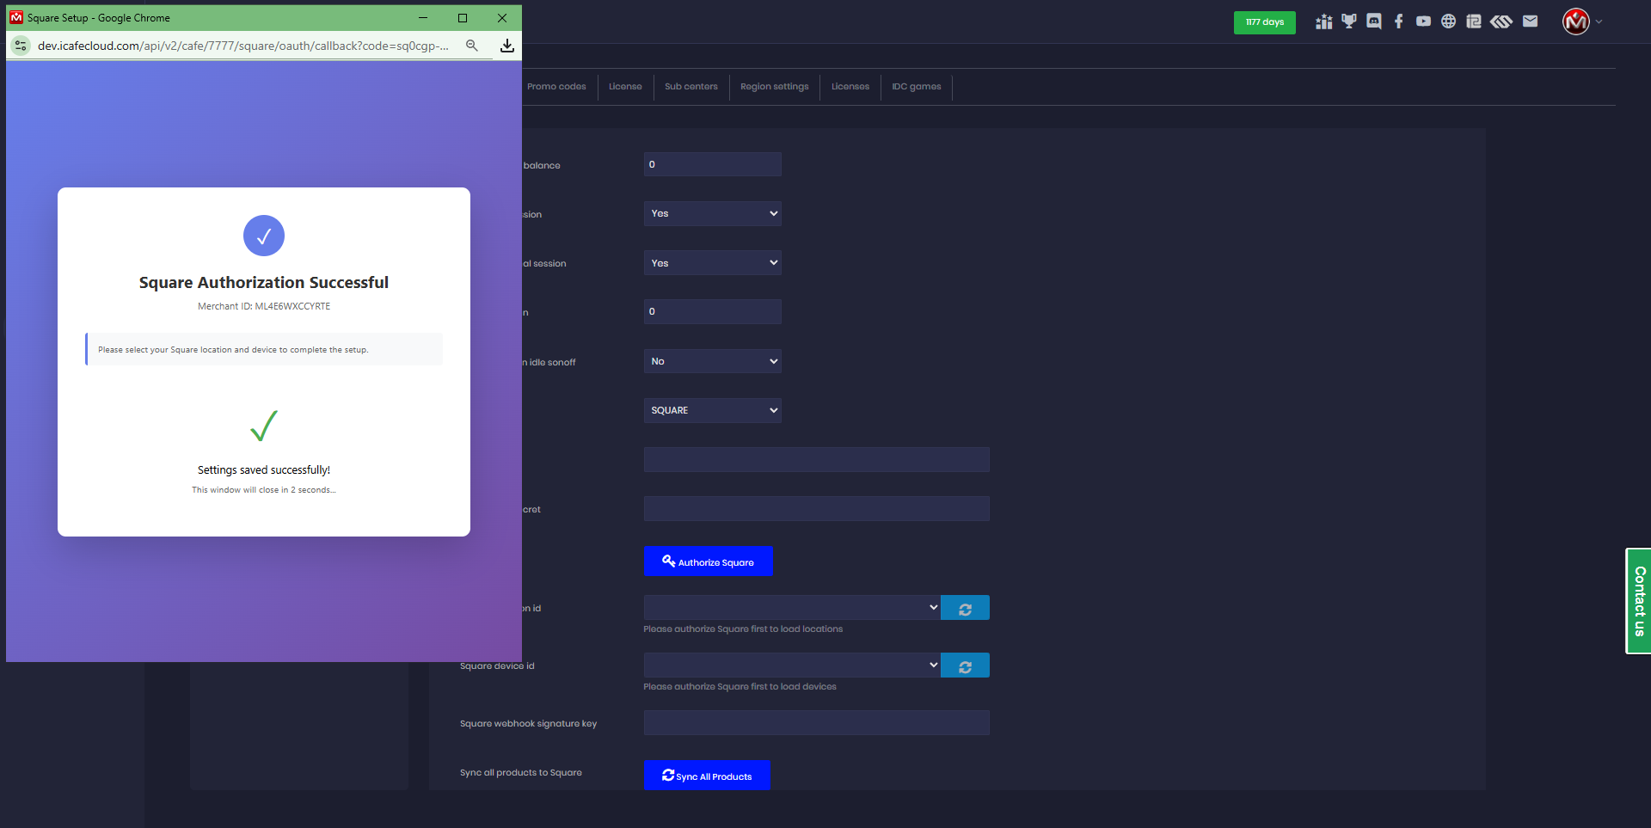Click the download icon in popup address bar

point(507,46)
